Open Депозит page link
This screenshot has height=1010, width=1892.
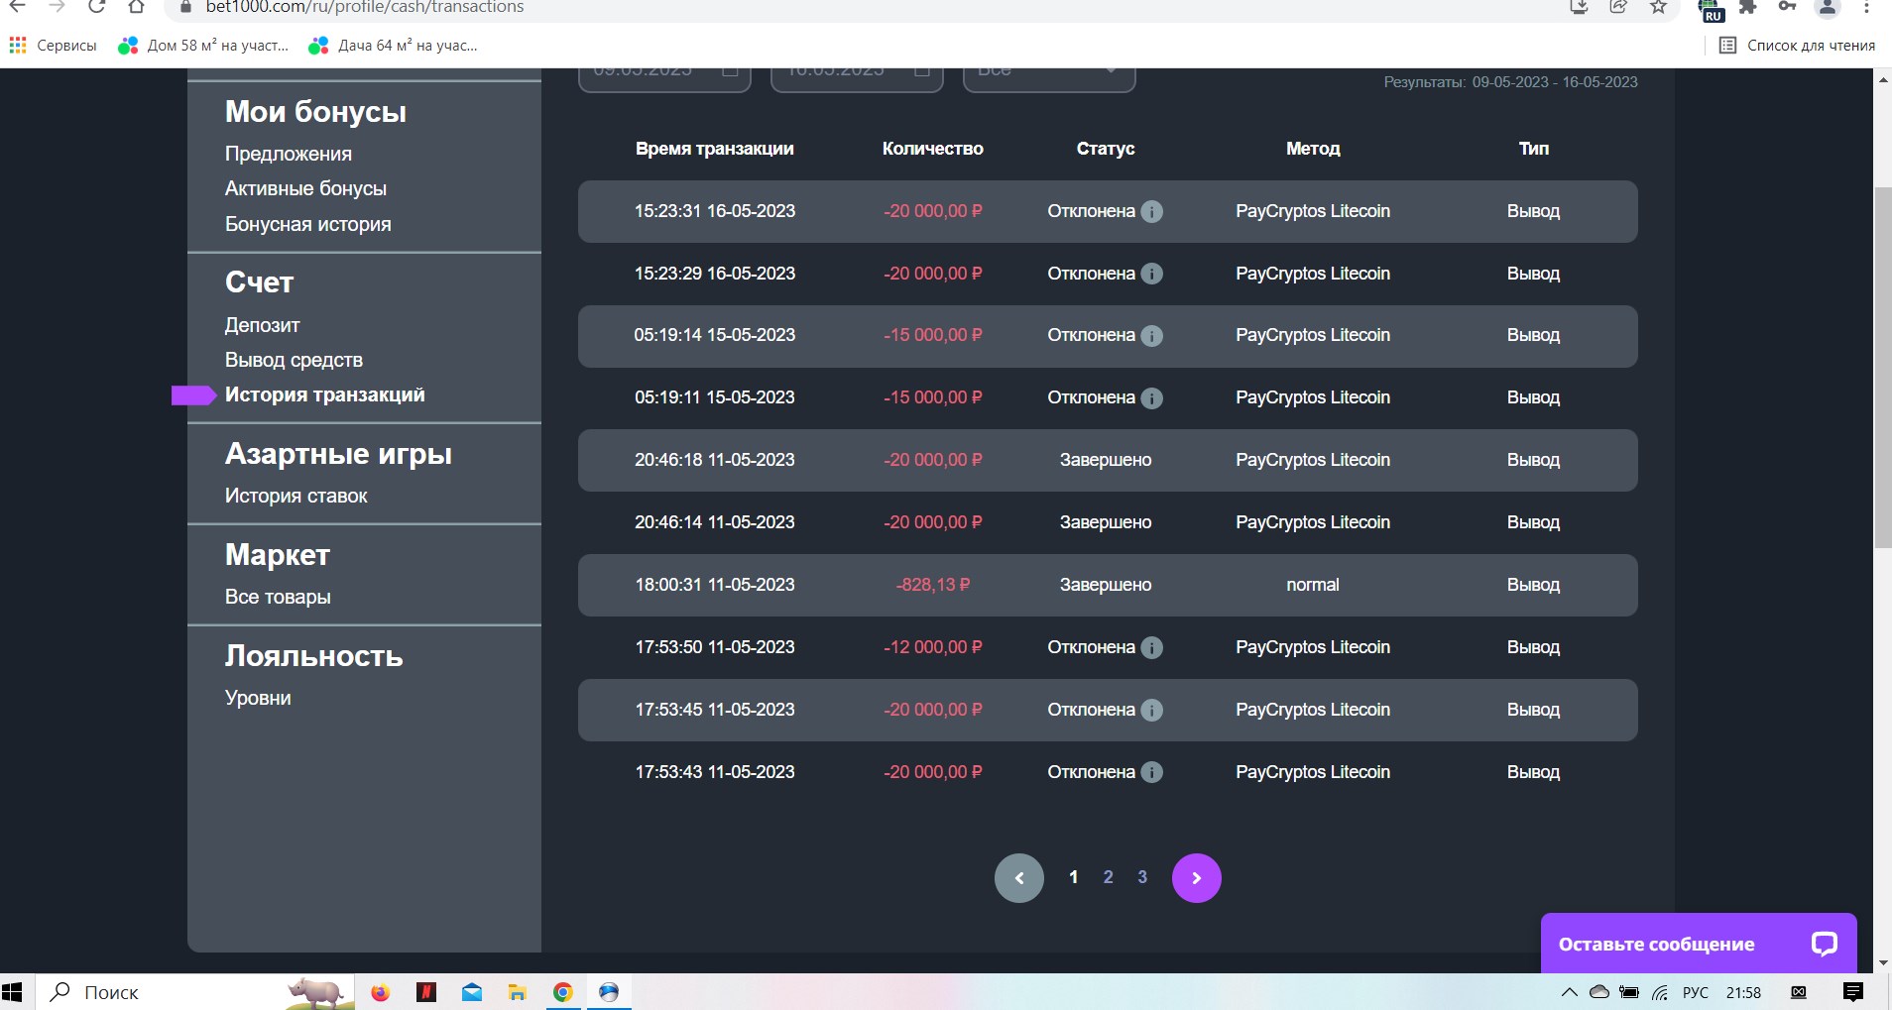(262, 325)
